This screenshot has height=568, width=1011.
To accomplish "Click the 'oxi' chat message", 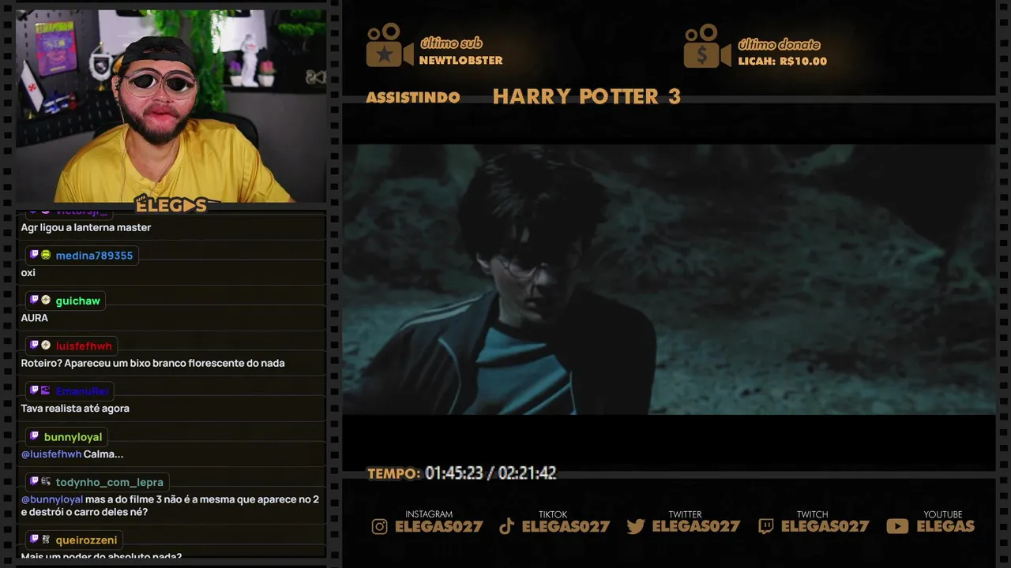I will [x=28, y=272].
